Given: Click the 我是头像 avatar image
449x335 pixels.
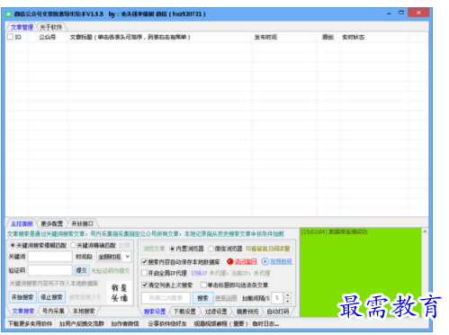Looking at the screenshot, I should tap(120, 293).
